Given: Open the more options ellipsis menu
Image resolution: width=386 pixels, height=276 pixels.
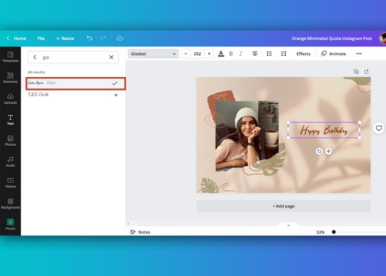Looking at the screenshot, I should (x=359, y=54).
